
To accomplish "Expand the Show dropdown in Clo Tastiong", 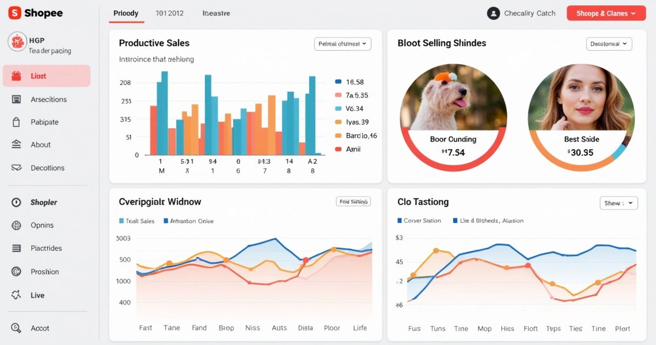I will [x=619, y=203].
